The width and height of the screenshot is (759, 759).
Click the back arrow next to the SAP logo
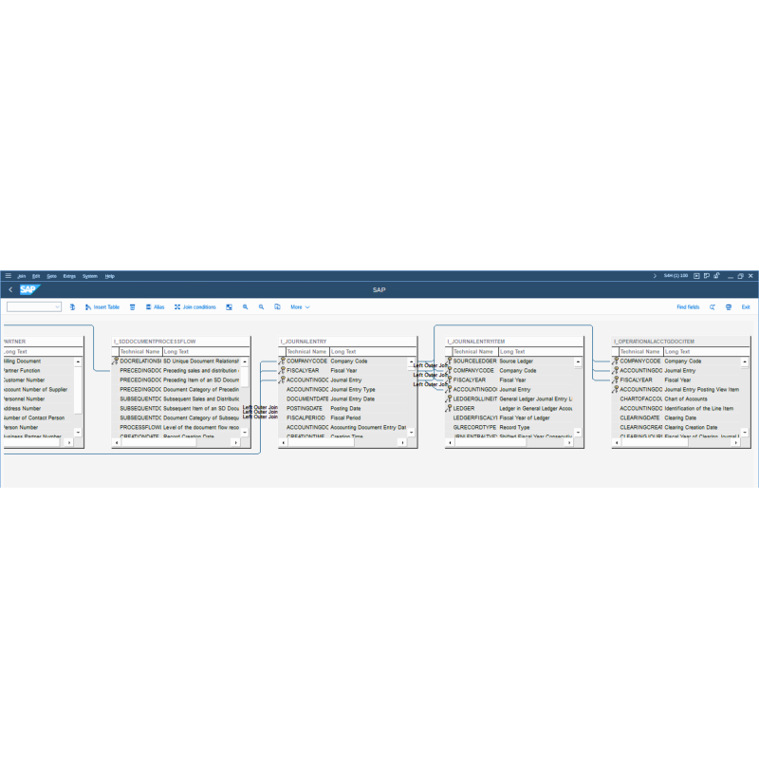coord(10,288)
